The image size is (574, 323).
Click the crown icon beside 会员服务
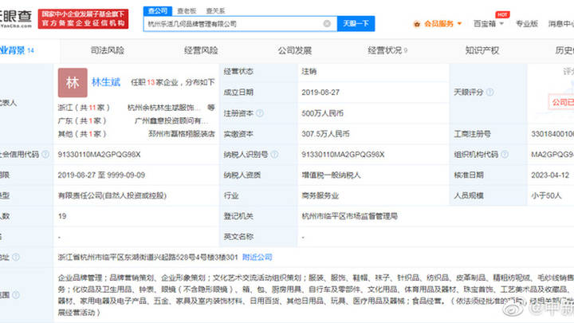point(417,24)
